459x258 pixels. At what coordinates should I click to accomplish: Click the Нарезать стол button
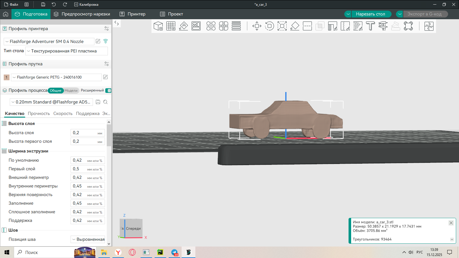(x=370, y=14)
